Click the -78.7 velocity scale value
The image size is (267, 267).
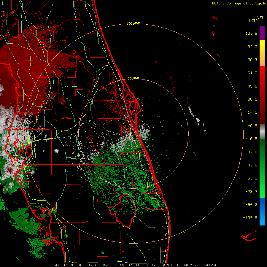pyautogui.click(x=251, y=192)
